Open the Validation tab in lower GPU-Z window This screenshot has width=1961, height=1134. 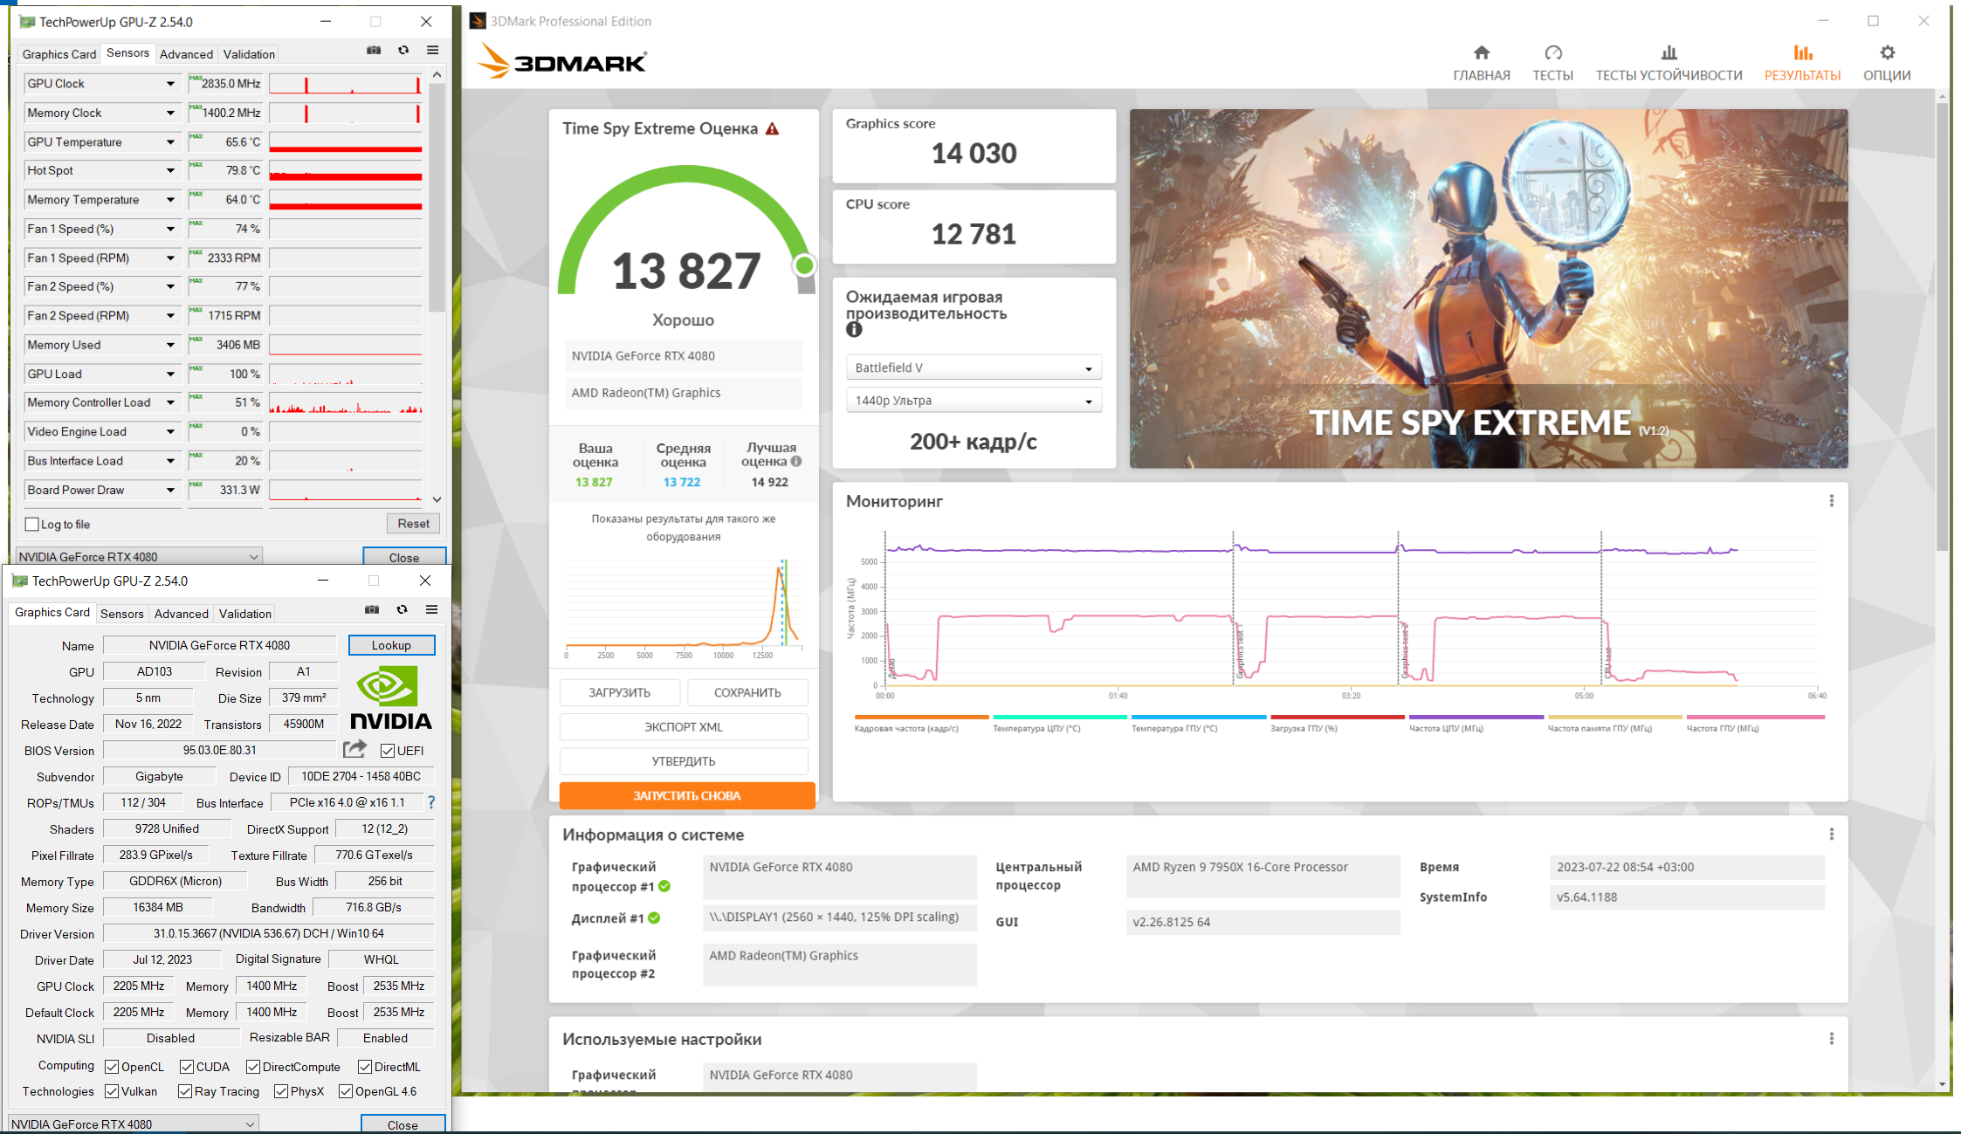coord(244,614)
